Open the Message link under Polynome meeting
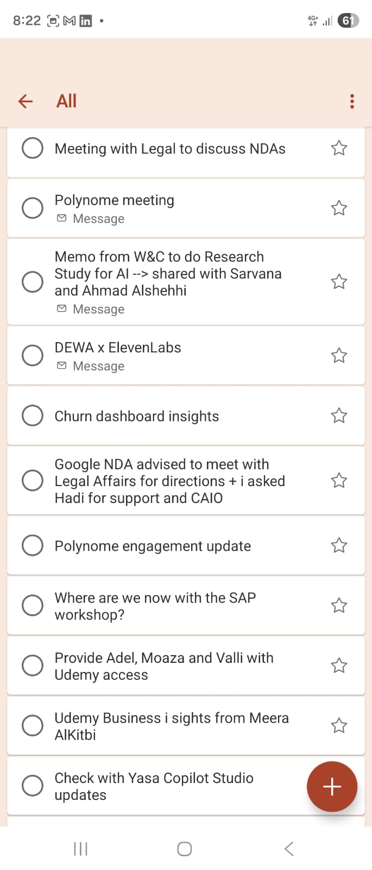 98,219
